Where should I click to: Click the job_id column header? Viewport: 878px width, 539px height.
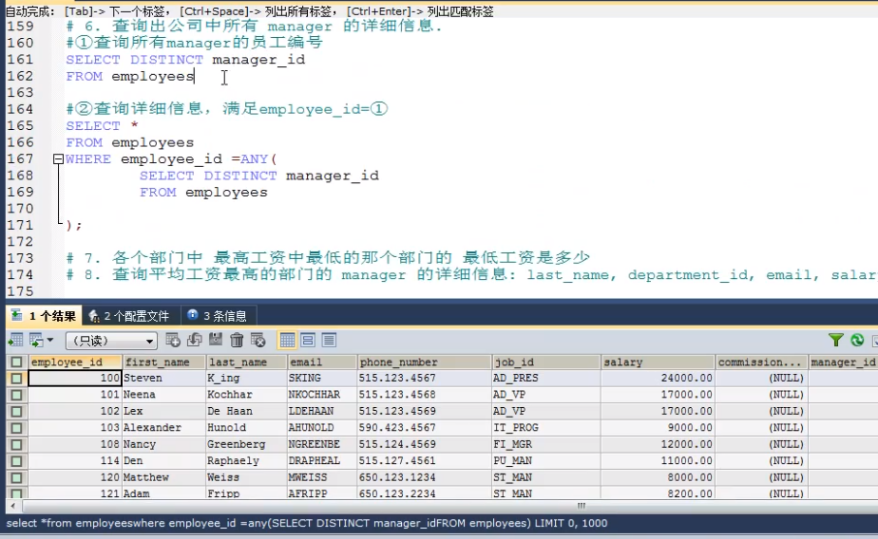click(546, 362)
